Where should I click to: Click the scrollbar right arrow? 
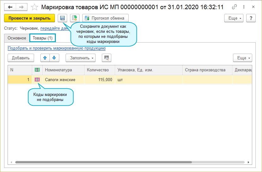click(248, 162)
